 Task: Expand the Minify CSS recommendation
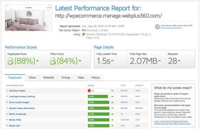click(7, 126)
